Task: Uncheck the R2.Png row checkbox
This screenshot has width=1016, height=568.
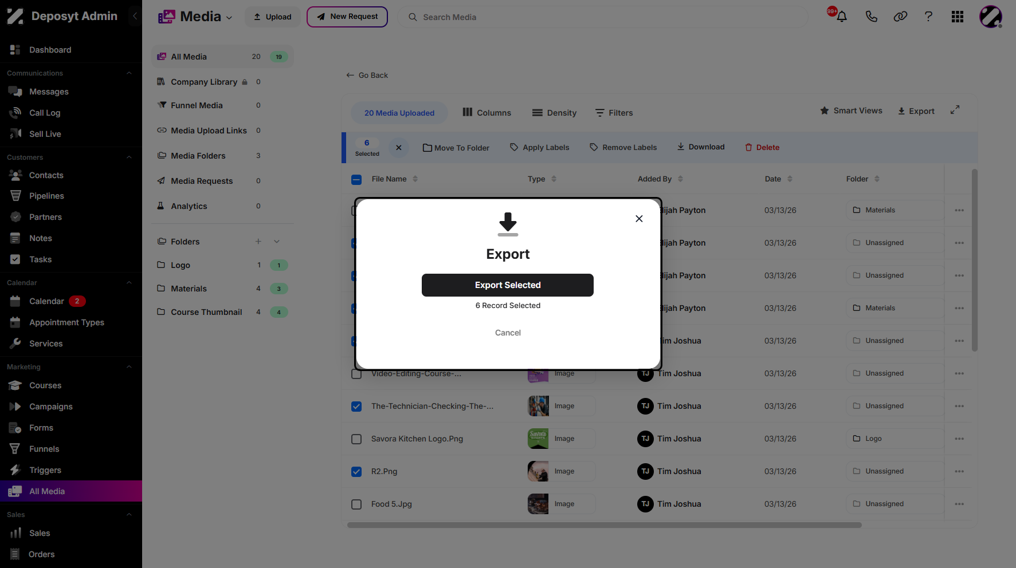Action: [356, 472]
